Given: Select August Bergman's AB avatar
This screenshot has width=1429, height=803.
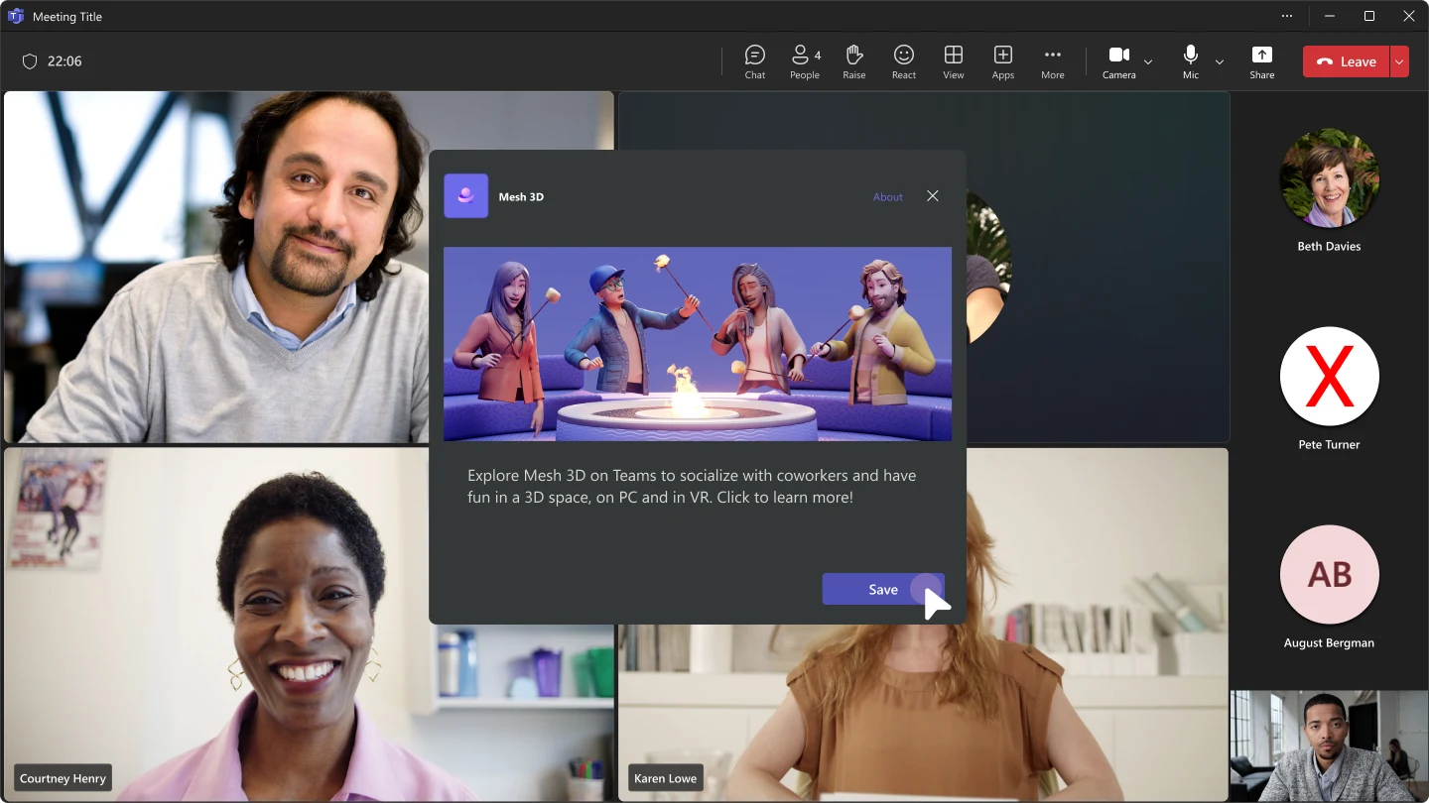Looking at the screenshot, I should 1330,575.
